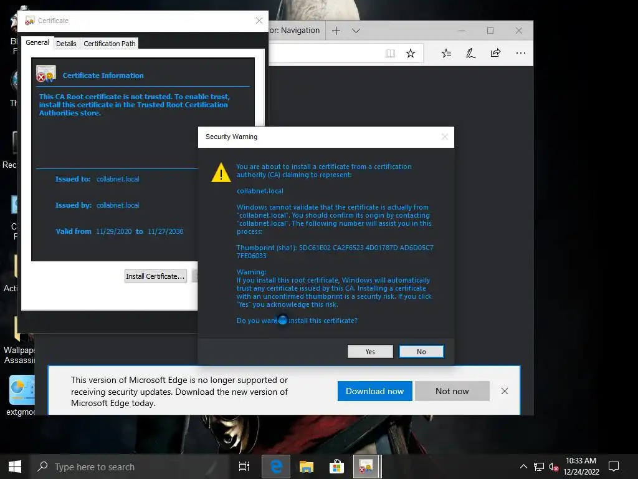Click the Certificate window title icon
This screenshot has height=479, width=638.
pos(30,21)
